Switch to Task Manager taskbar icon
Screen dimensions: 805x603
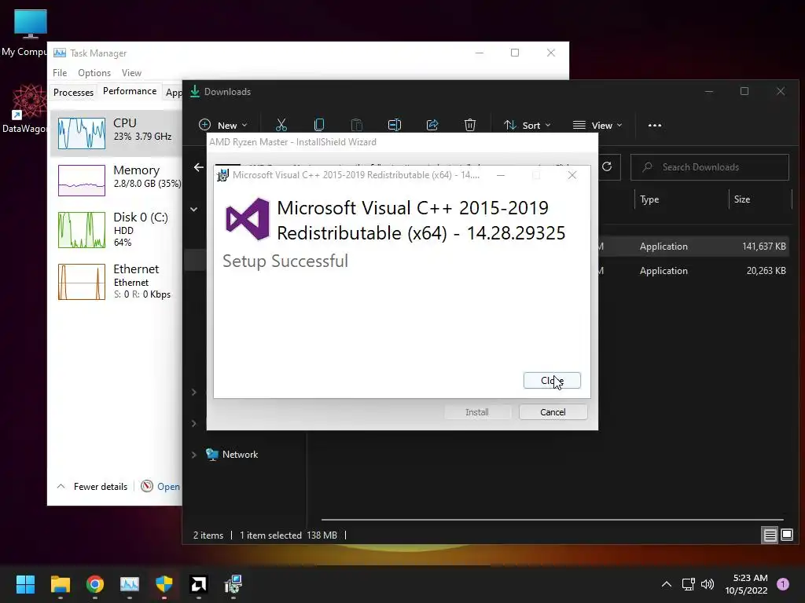pyautogui.click(x=130, y=584)
